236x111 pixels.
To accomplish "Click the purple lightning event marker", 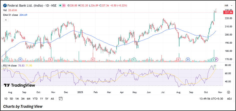I will click(x=216, y=59).
